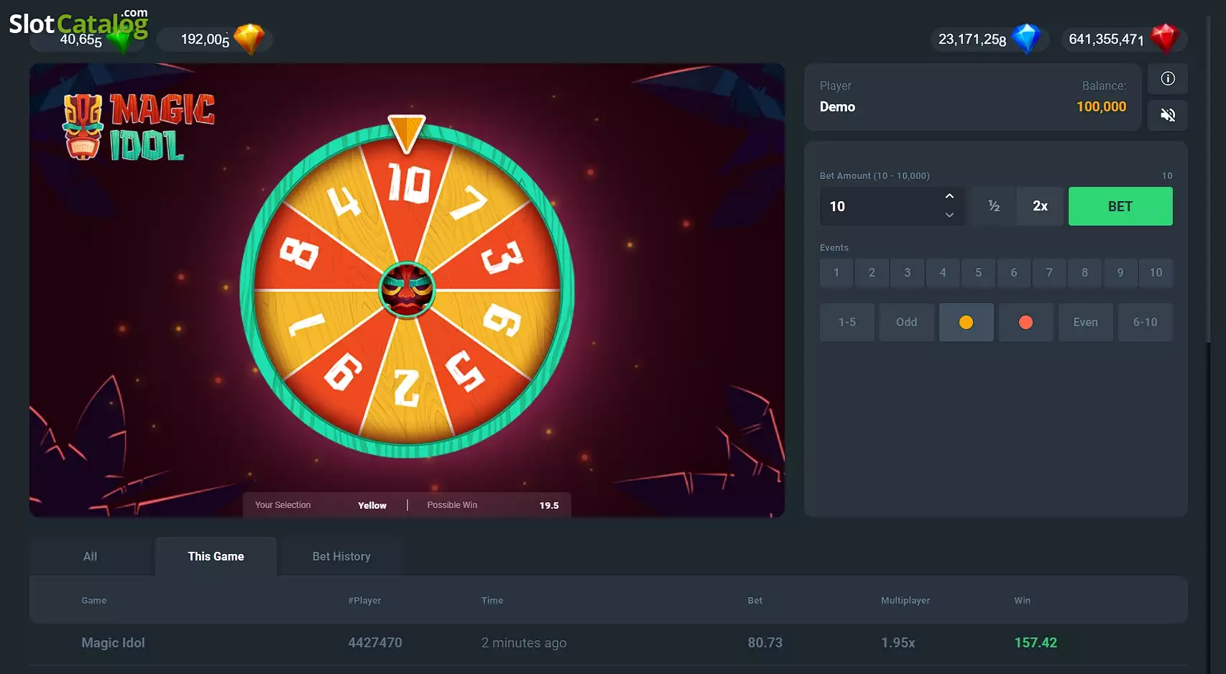Click the Yellow selection label
1226x674 pixels.
point(372,506)
